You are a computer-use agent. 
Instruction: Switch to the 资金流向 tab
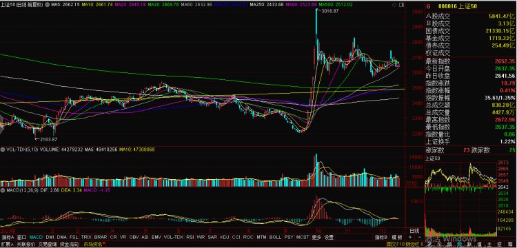coord(70,245)
